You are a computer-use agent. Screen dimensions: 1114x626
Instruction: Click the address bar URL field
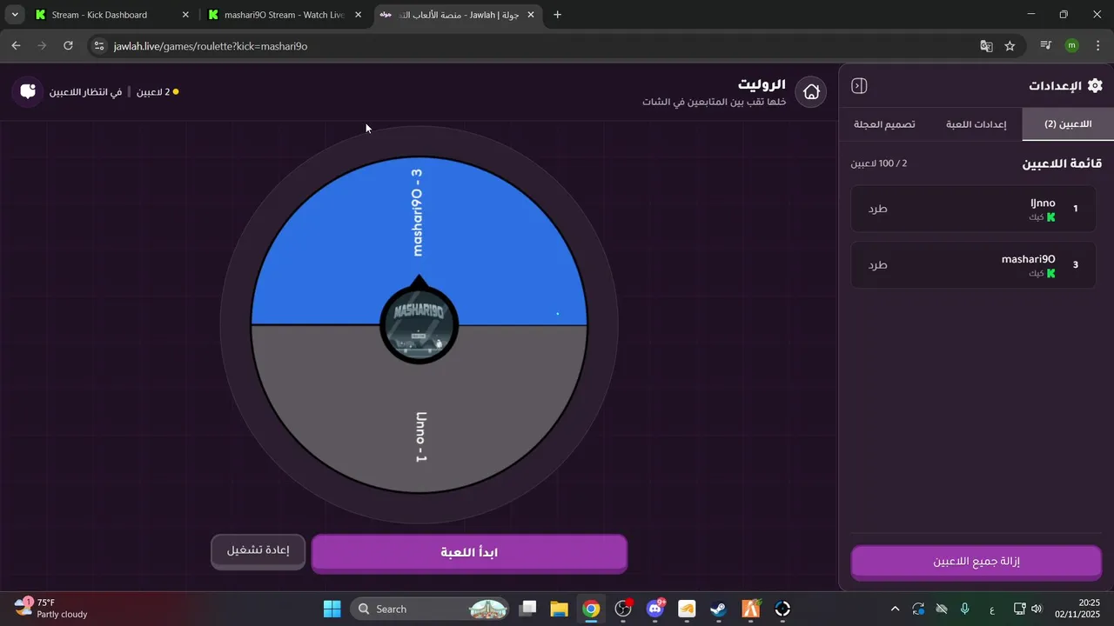540,46
